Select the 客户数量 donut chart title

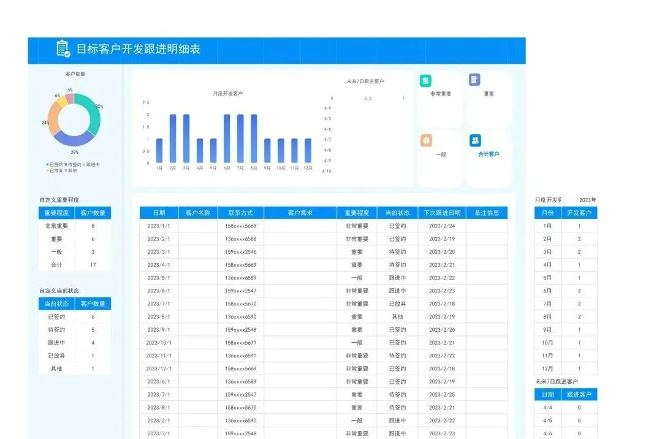pos(75,74)
